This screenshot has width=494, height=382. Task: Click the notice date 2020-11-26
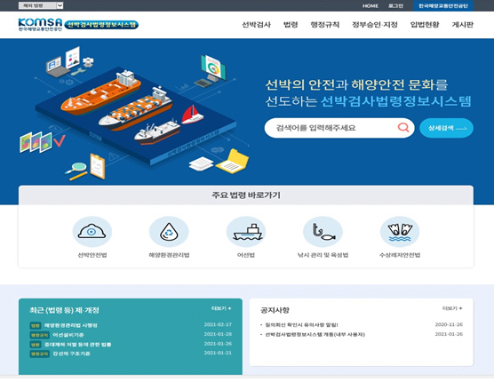coord(449,324)
